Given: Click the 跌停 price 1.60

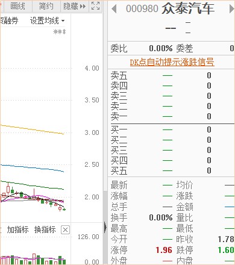Looking at the screenshot, I should click(x=226, y=250).
